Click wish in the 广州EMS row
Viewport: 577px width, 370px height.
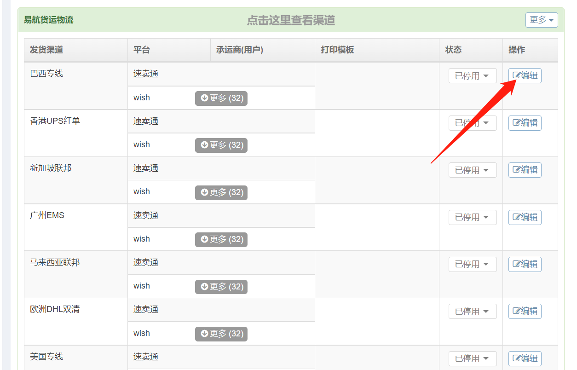142,239
